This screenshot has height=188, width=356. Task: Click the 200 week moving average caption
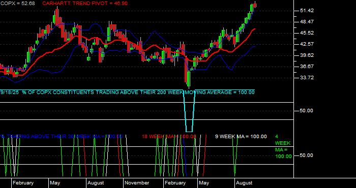127,92
